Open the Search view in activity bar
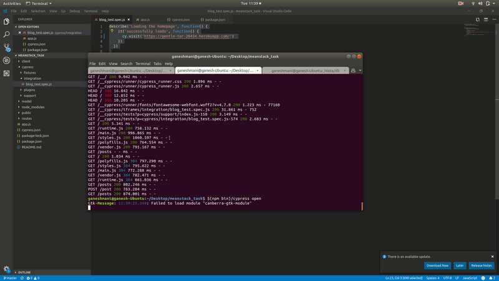499x281 pixels. [x=6, y=34]
